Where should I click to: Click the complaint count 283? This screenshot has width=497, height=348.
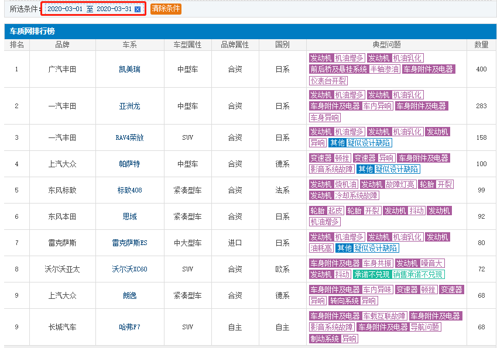481,106
